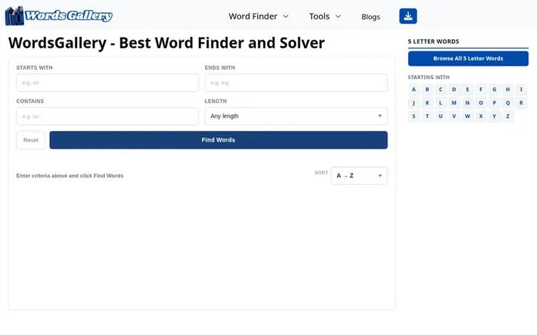Screen dimensions: 537x335
Task: Select letter O under Starting With
Action: pyautogui.click(x=481, y=103)
